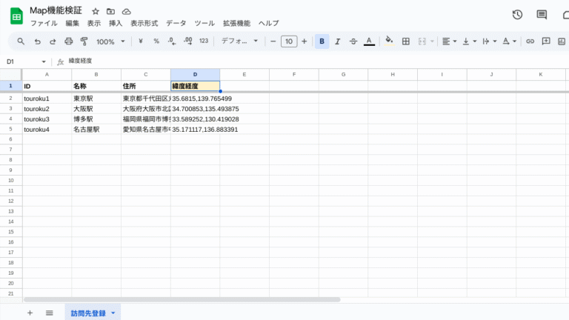The height and width of the screenshot is (320, 569).
Task: Toggle italic formatting
Action: point(337,41)
